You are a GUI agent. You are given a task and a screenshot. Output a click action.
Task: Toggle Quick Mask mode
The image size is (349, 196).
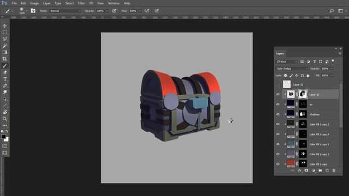click(x=5, y=146)
